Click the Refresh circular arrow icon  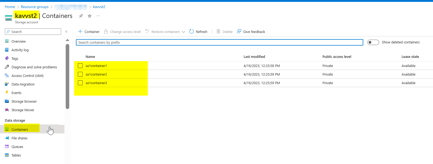pos(192,31)
